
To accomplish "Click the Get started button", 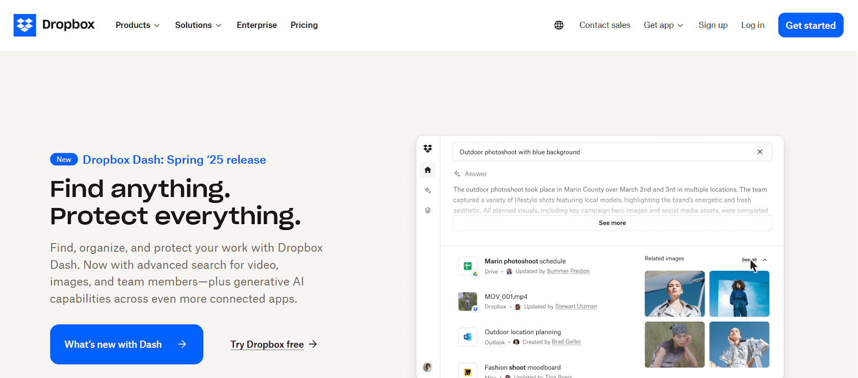I will point(810,25).
